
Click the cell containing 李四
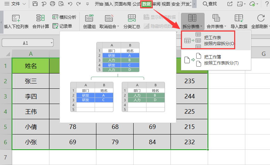[x=31, y=96]
